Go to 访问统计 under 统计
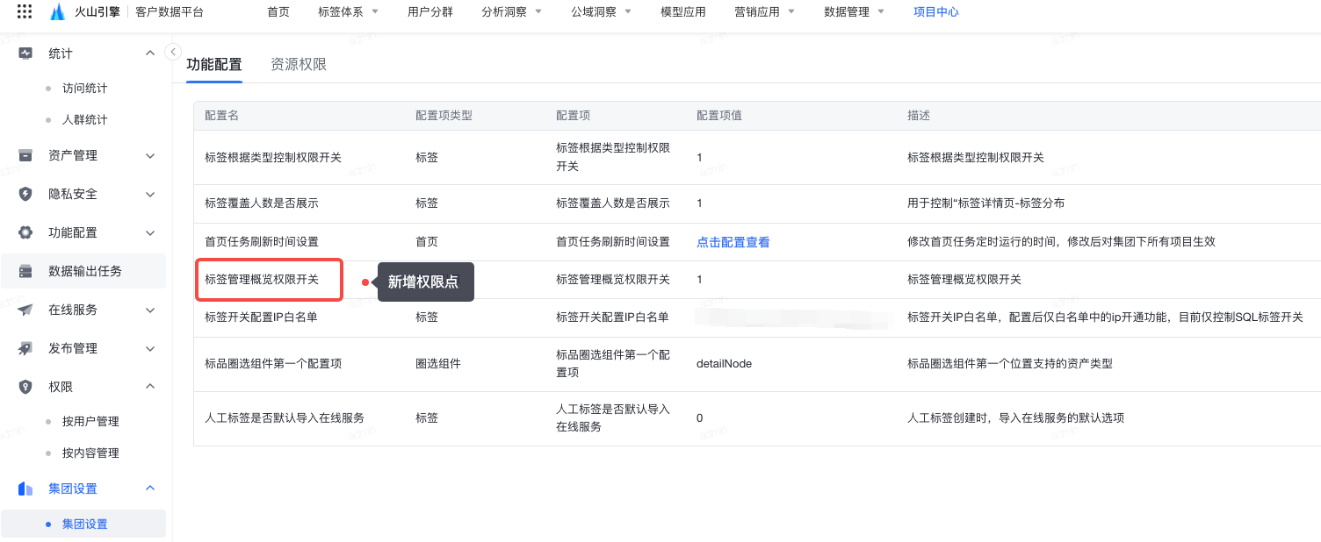Image resolution: width=1321 pixels, height=542 pixels. [84, 89]
